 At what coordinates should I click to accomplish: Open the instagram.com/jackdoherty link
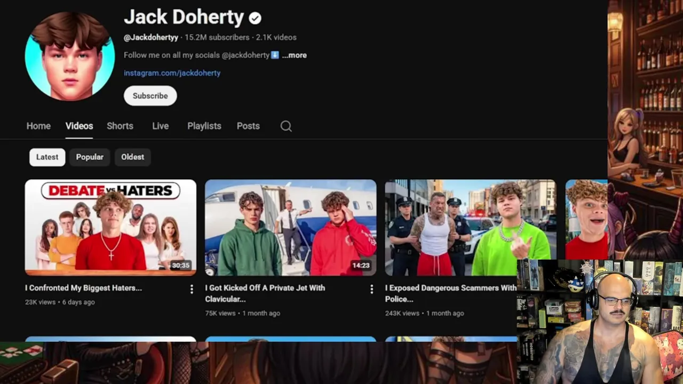(x=172, y=73)
